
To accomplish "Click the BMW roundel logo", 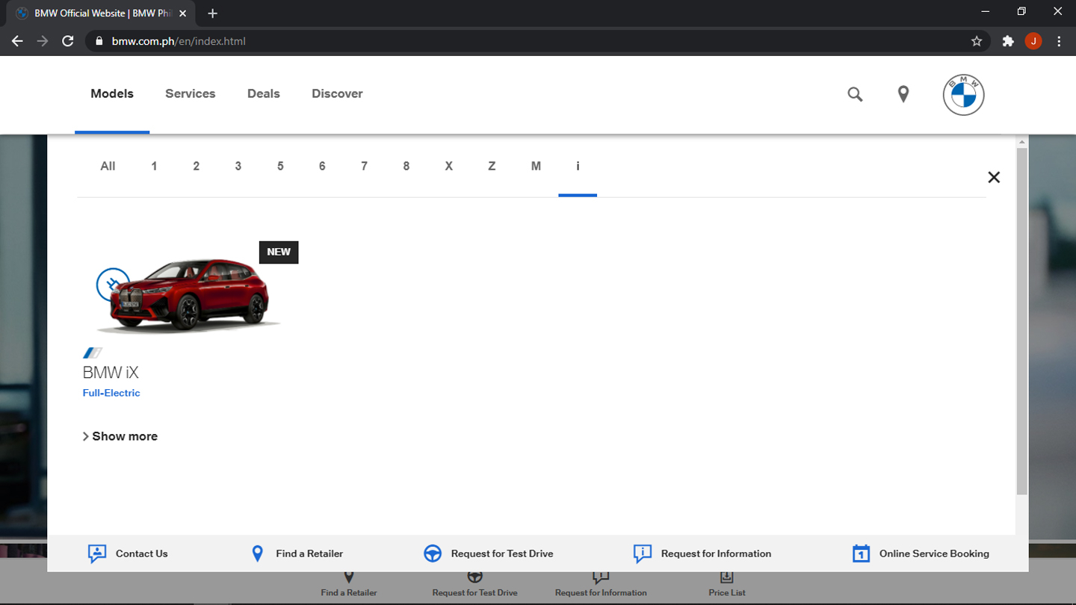I will click(x=963, y=95).
